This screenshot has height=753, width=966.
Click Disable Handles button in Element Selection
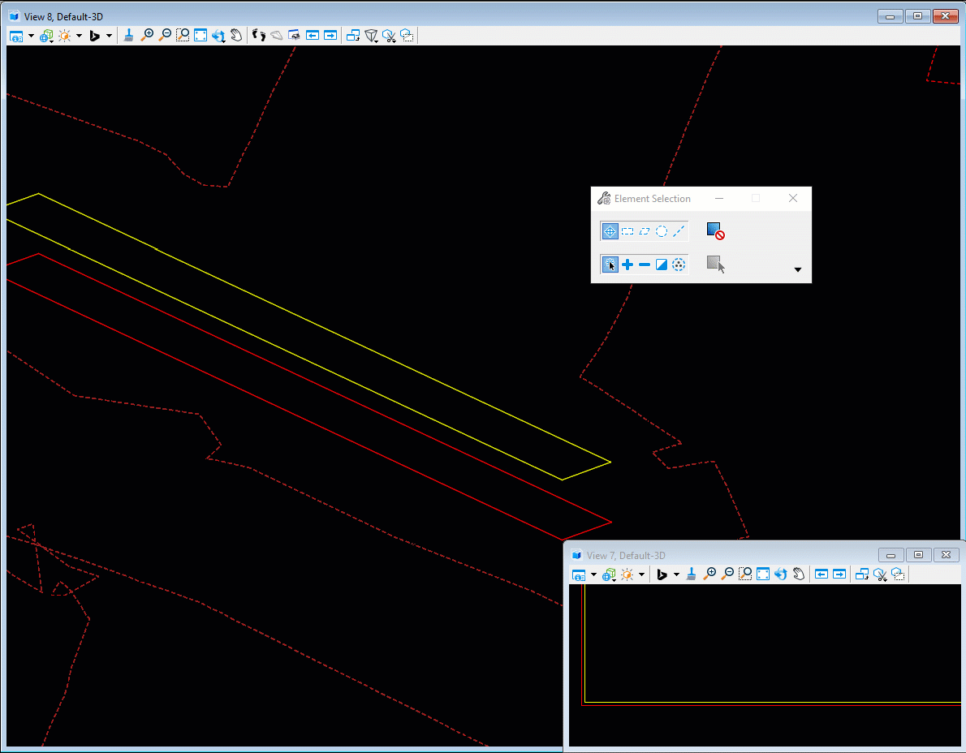tap(714, 231)
